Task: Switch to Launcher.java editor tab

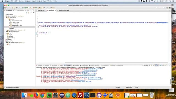Action: (x=40, y=10)
